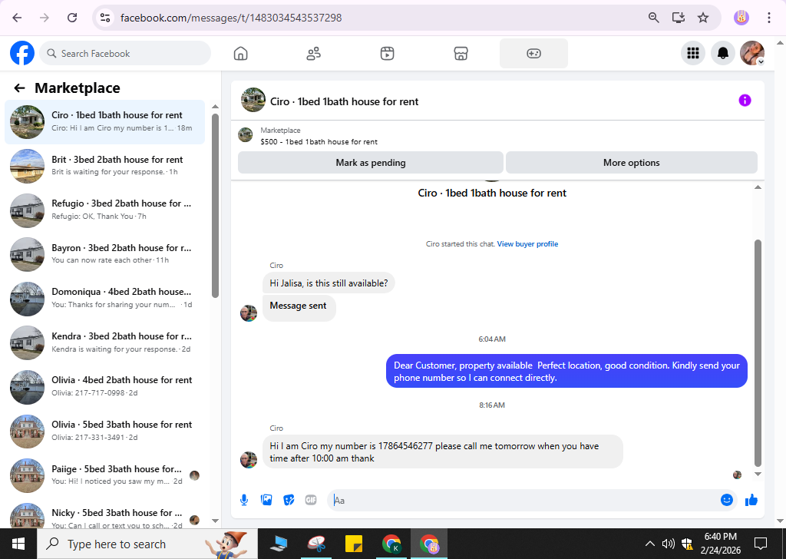Attach a photo with the image icon
Viewport: 786px width, 559px height.
[x=266, y=500]
